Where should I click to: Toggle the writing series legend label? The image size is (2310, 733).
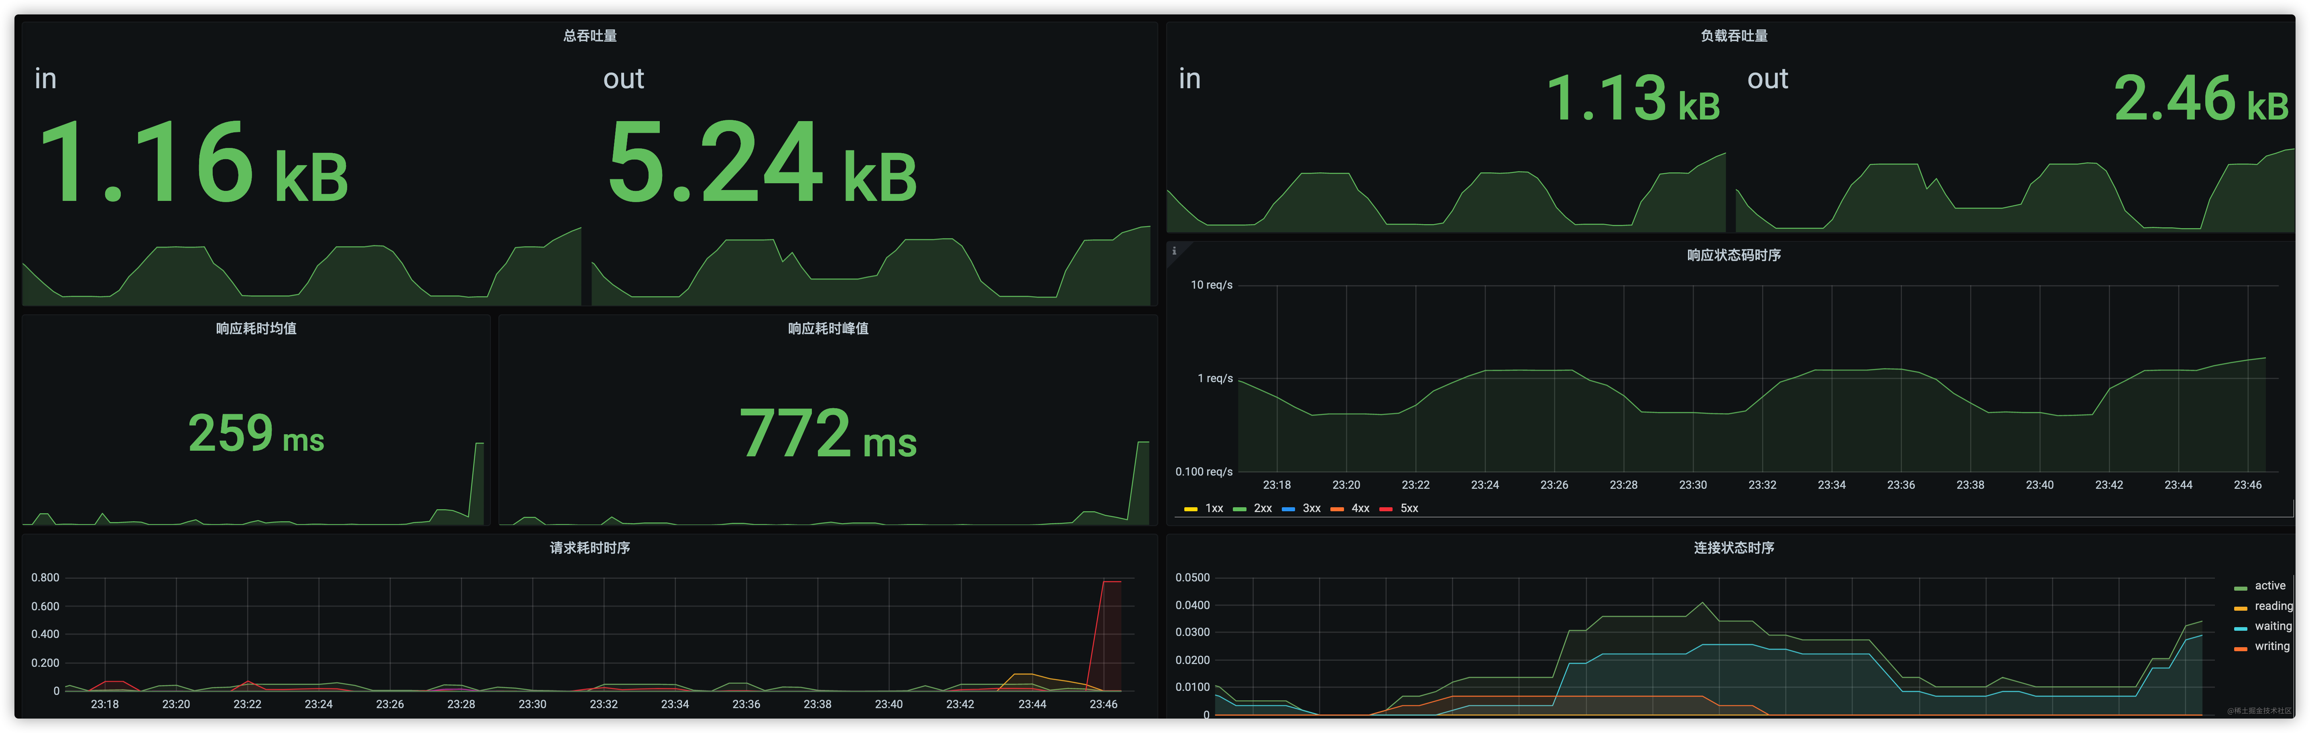[2271, 646]
